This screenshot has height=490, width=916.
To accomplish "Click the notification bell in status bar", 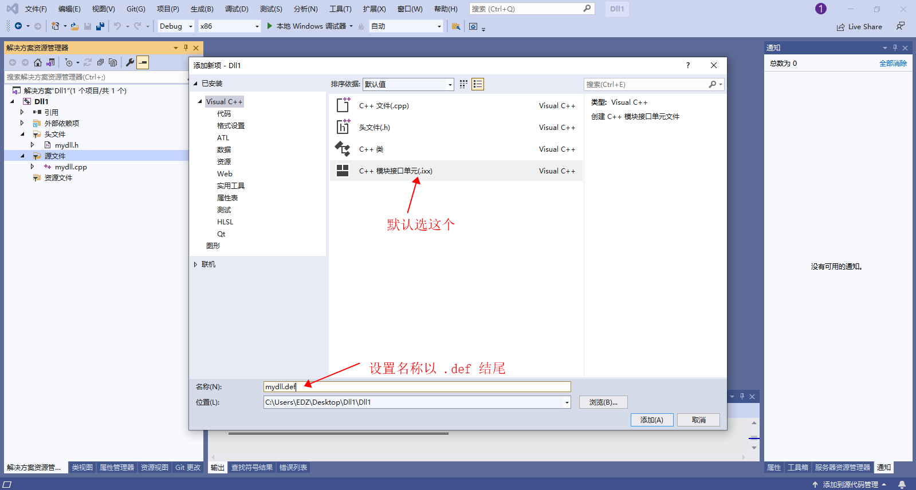I will [902, 484].
